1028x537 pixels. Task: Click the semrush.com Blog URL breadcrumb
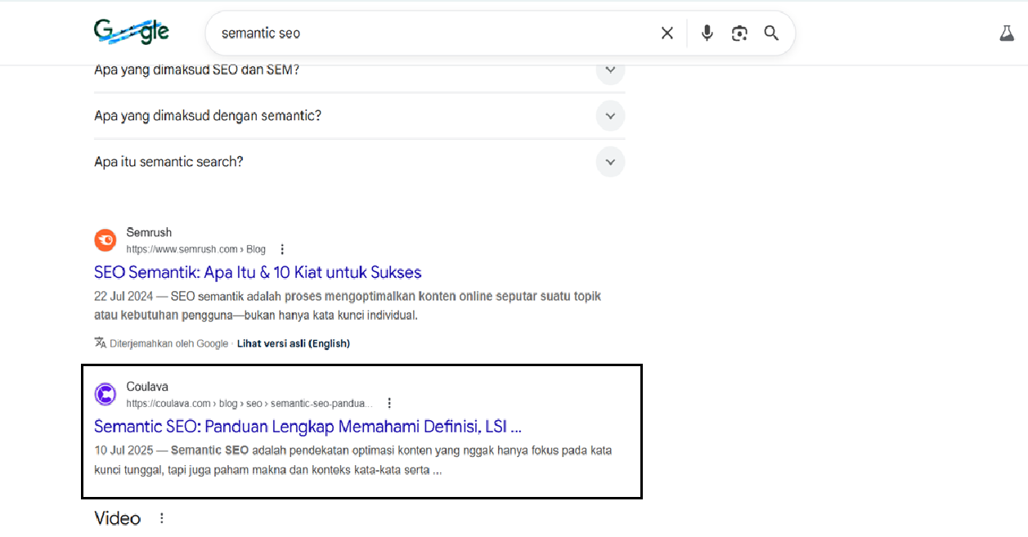[195, 249]
